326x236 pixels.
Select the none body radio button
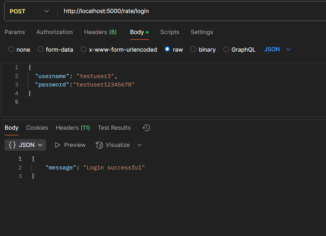tap(11, 49)
